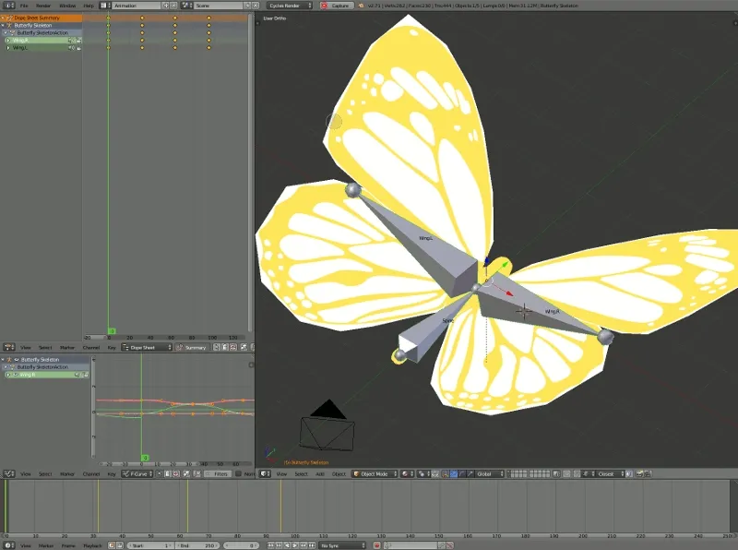The height and width of the screenshot is (550, 738).
Task: Enable automatic keyframe recording in Timeline
Action: point(112,544)
